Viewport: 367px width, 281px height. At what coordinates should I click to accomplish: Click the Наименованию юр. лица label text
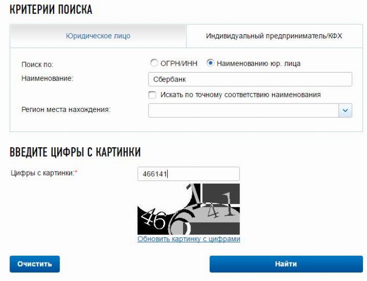click(259, 64)
